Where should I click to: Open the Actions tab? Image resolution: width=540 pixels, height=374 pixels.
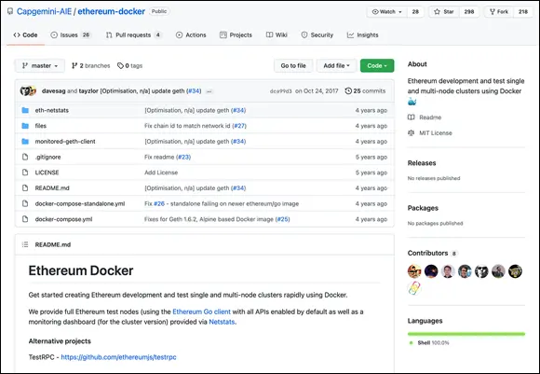(x=191, y=35)
